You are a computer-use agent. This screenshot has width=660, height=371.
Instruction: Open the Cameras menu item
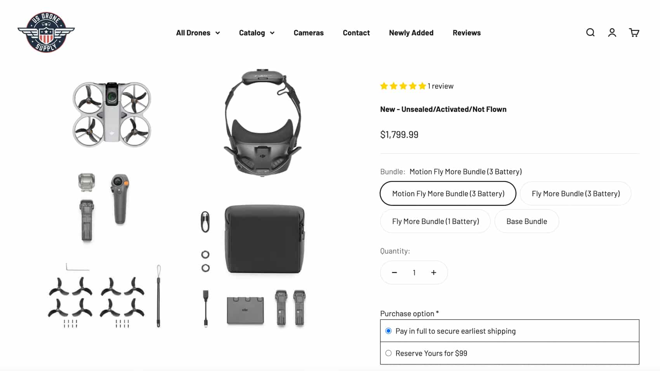[308, 33]
